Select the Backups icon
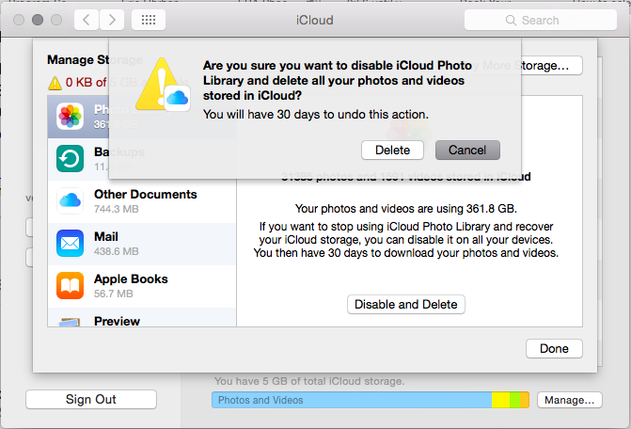This screenshot has width=631, height=429. pyautogui.click(x=70, y=159)
